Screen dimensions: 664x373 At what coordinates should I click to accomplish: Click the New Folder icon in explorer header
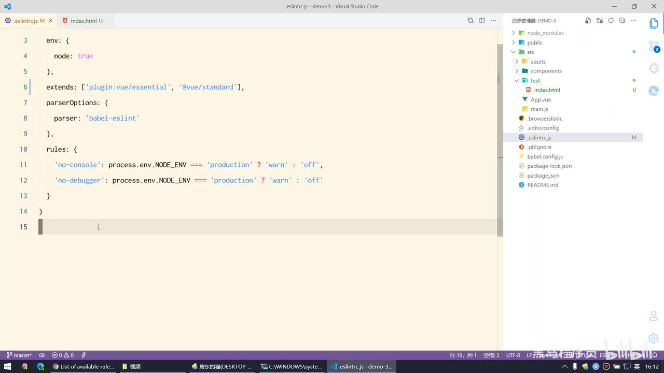click(599, 21)
